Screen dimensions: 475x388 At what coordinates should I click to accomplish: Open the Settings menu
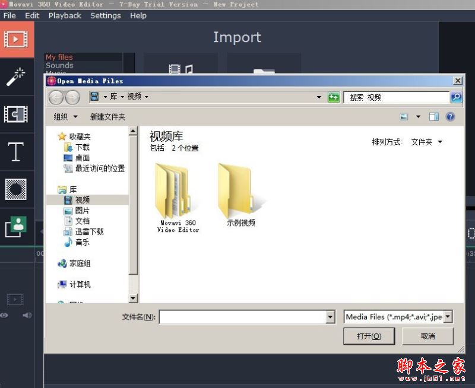[x=106, y=15]
